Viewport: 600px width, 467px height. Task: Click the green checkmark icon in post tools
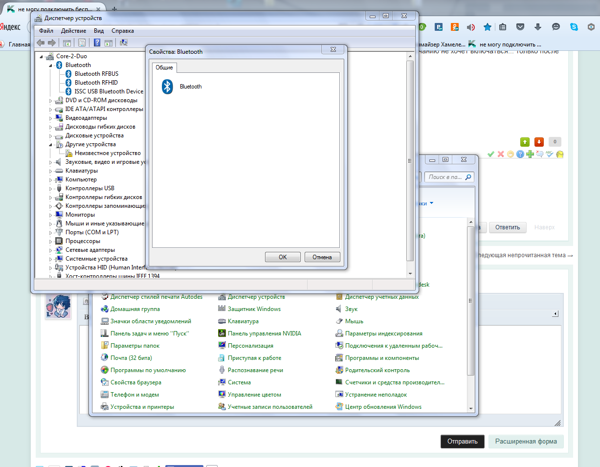(x=490, y=154)
